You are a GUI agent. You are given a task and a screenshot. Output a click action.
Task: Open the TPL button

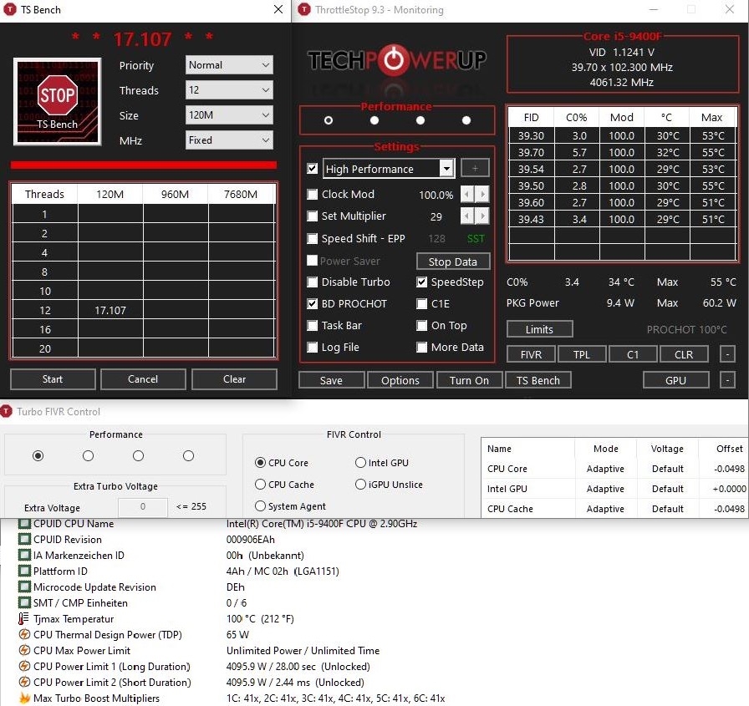coord(582,354)
